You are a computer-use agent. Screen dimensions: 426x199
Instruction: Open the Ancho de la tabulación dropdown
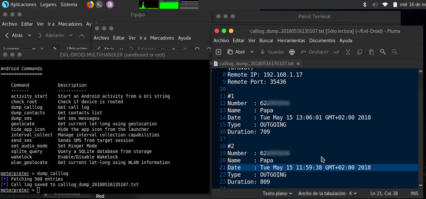pyautogui.click(x=328, y=193)
